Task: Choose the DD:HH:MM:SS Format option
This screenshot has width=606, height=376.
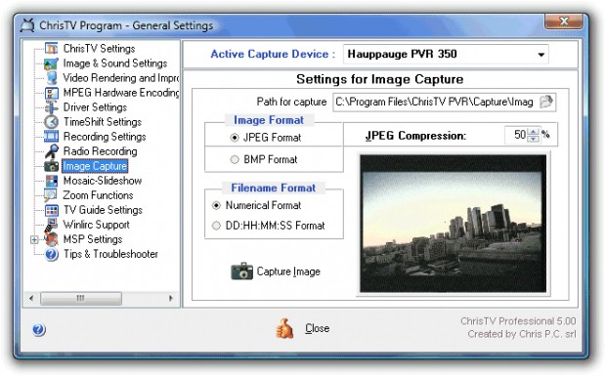Action: pos(216,226)
